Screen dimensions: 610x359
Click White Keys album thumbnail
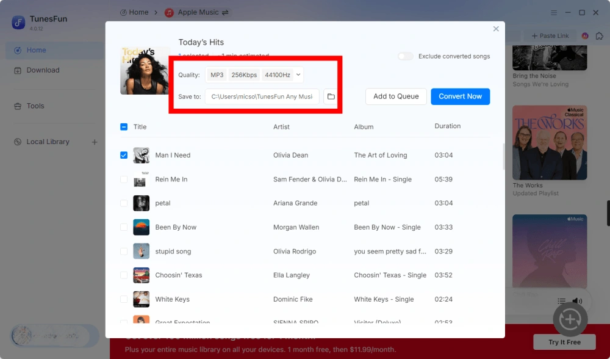[x=142, y=299]
